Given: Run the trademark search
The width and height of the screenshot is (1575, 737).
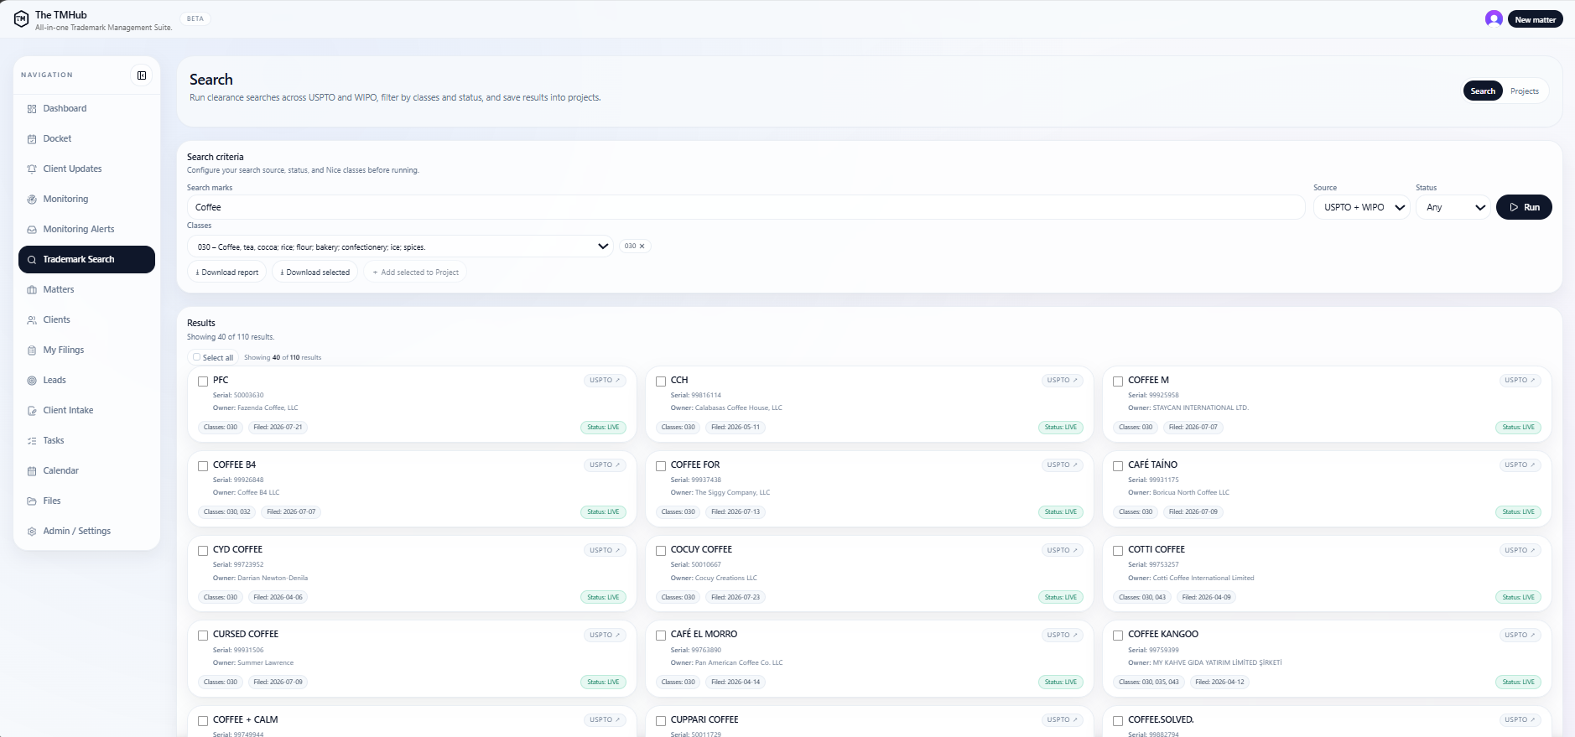Looking at the screenshot, I should (x=1524, y=207).
